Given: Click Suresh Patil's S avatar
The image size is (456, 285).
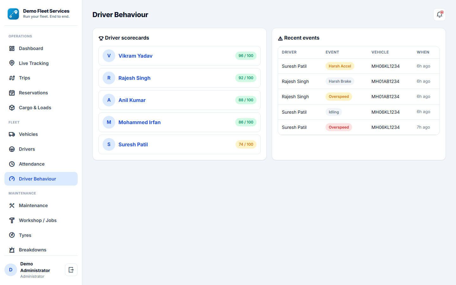Looking at the screenshot, I should click(109, 144).
